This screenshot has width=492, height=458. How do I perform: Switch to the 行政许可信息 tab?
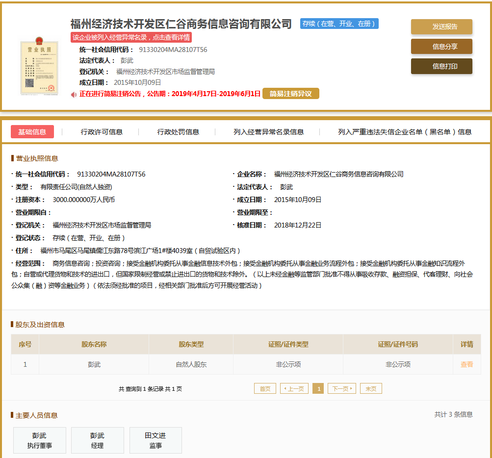tap(102, 132)
